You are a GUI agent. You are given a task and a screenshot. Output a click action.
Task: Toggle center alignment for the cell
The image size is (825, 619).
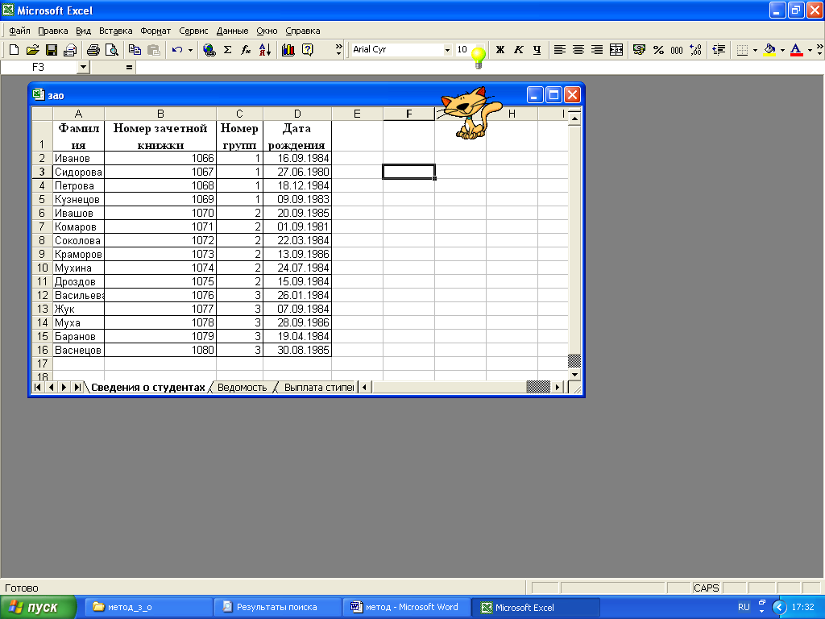[578, 49]
